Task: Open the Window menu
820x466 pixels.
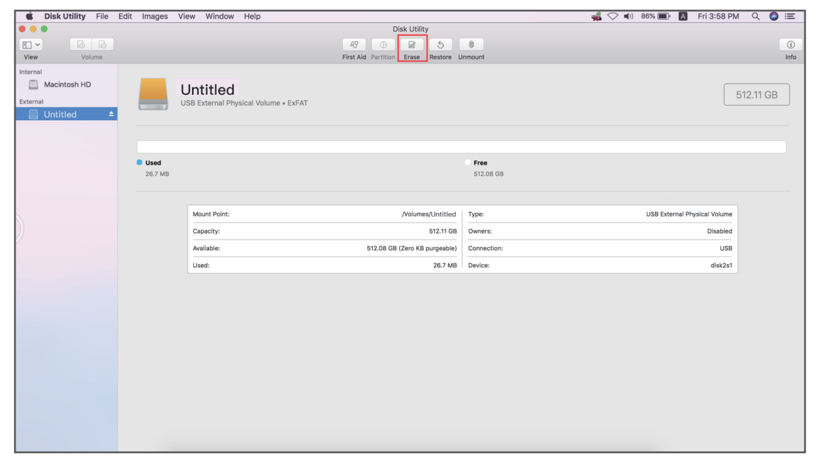Action: 219,16
